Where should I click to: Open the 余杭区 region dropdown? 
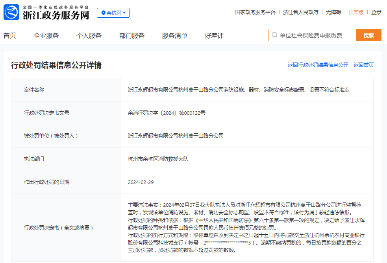[113, 13]
